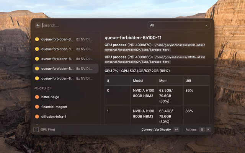
Task: Click the orange status dot for bitter-beige
Action: (x=37, y=97)
